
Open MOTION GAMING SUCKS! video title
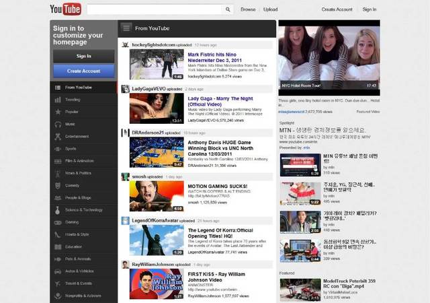point(218,186)
